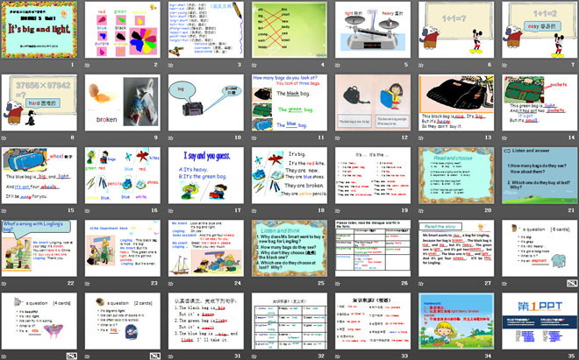The width and height of the screenshot is (579, 360).
Task: Select slide 16 with kites, pencils and shoes
Action: pyautogui.click(x=123, y=175)
